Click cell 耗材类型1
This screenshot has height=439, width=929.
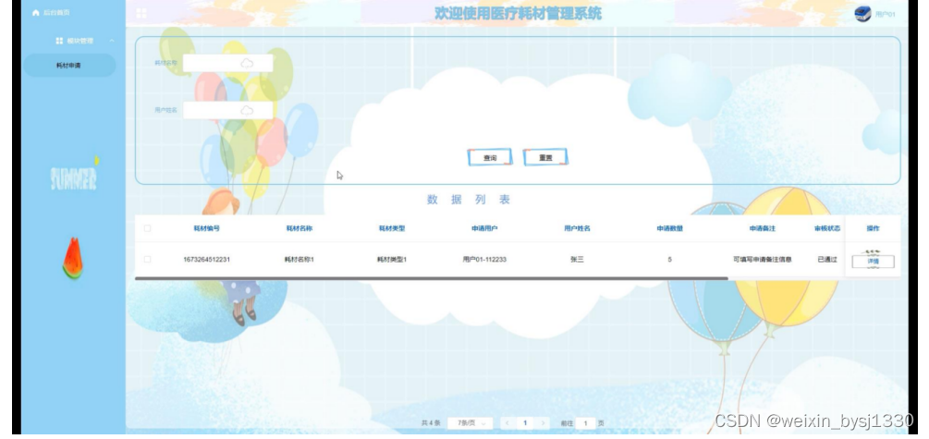pos(392,260)
